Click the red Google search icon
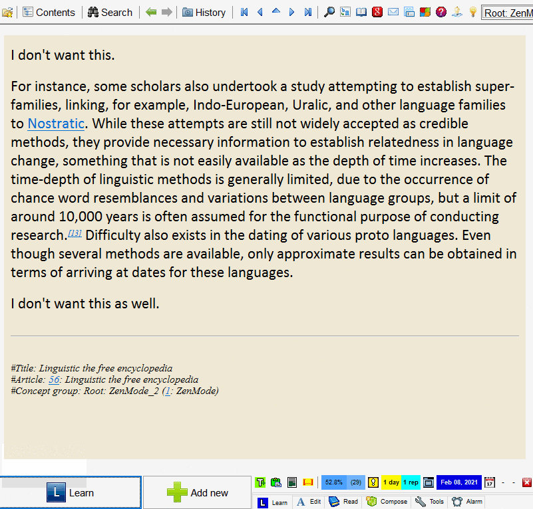Screen dimensions: 533x509 [377, 12]
